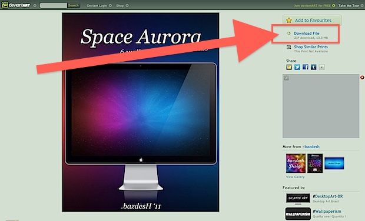Open the Shop menu in the header

120,5
